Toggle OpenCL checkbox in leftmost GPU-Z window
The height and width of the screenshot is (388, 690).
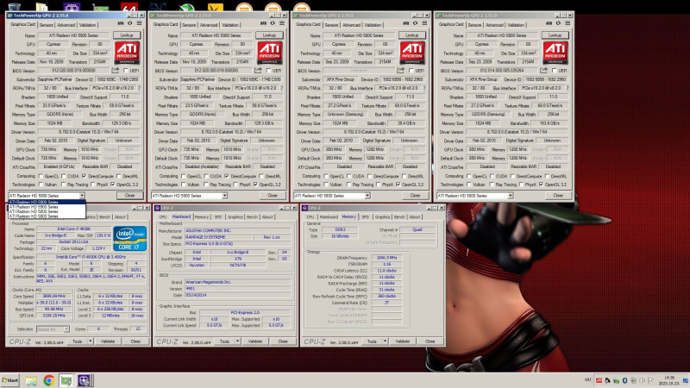[41, 176]
